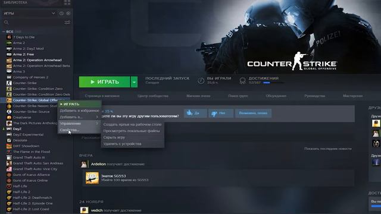
Task: Click the Creativerse game icon
Action: tap(9, 118)
